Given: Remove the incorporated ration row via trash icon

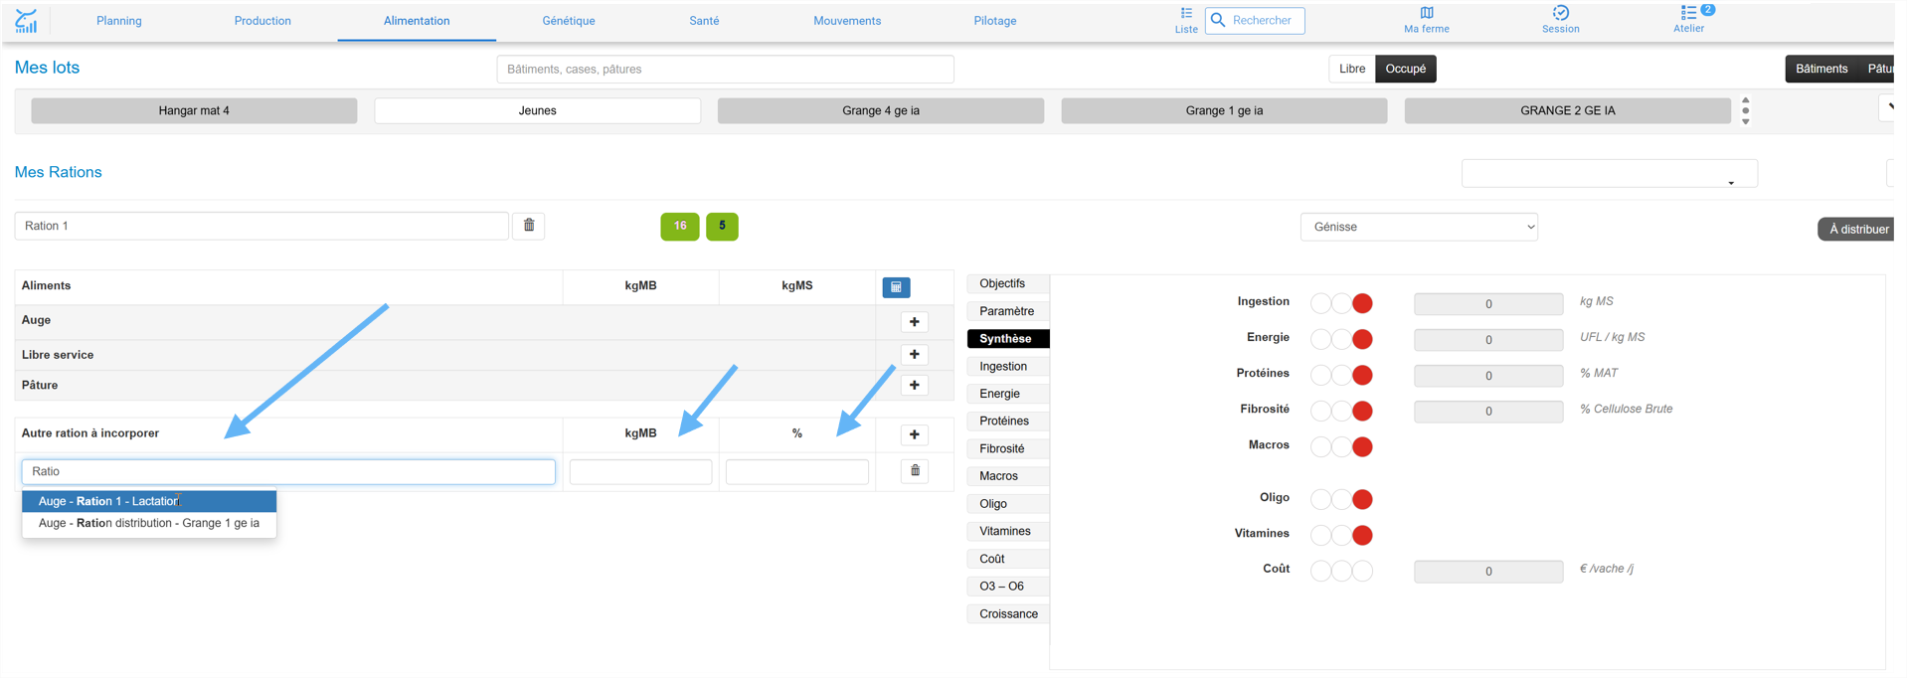Looking at the screenshot, I should click(915, 471).
